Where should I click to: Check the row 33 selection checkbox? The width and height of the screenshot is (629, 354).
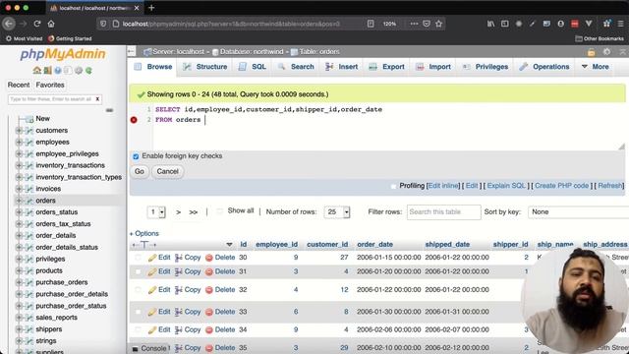(x=138, y=312)
